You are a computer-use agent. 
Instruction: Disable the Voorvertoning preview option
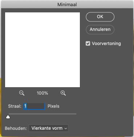[x=88, y=44]
